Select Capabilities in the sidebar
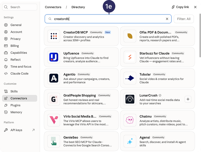The height and width of the screenshot is (152, 201). [20, 53]
